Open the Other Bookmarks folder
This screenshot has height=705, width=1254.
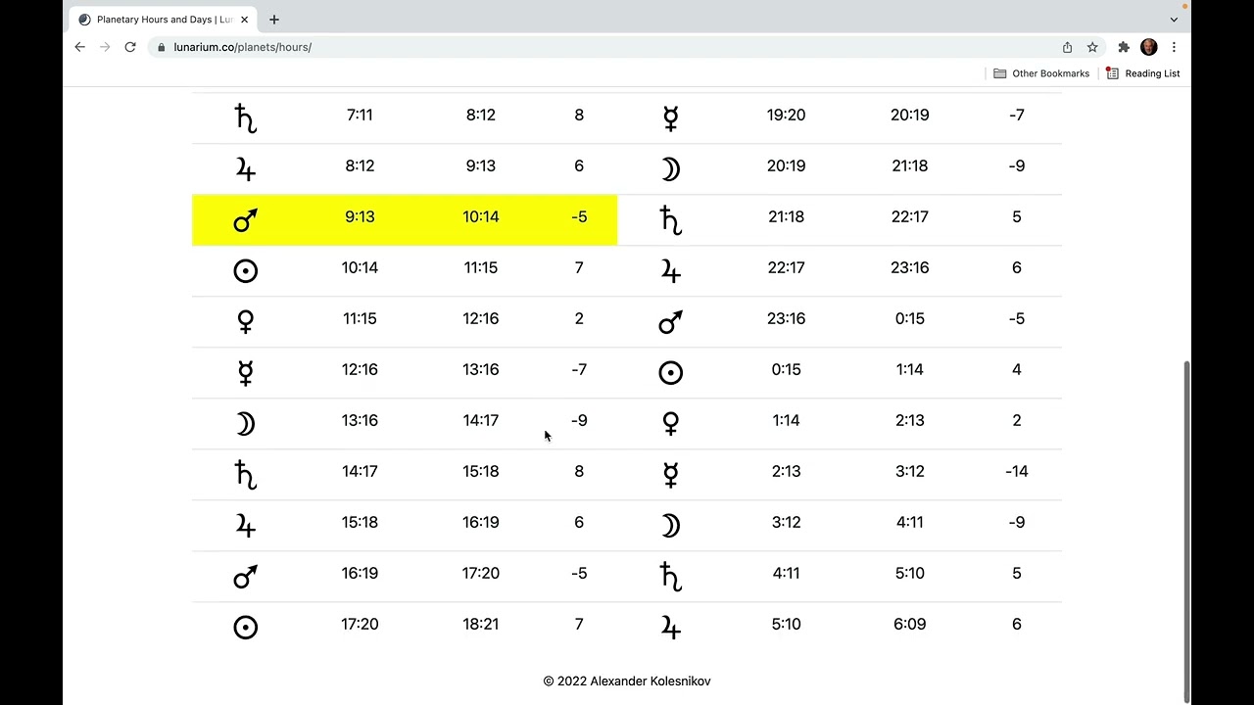pos(1041,73)
